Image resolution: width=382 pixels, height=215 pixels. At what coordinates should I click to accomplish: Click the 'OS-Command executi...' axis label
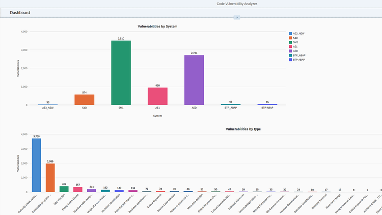[276, 204]
